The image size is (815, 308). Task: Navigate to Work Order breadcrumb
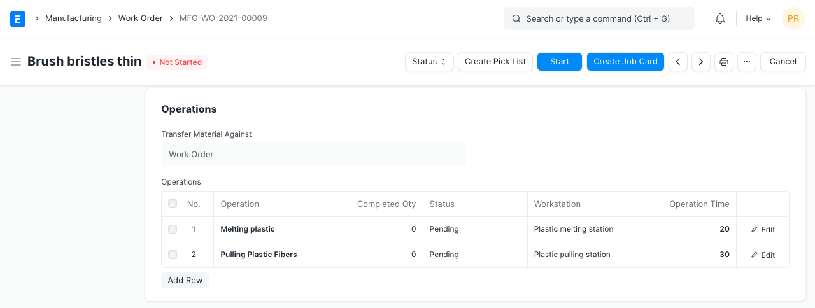141,18
